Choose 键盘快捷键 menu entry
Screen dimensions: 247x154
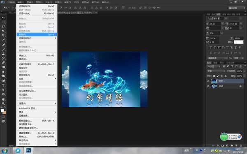coord(37,133)
